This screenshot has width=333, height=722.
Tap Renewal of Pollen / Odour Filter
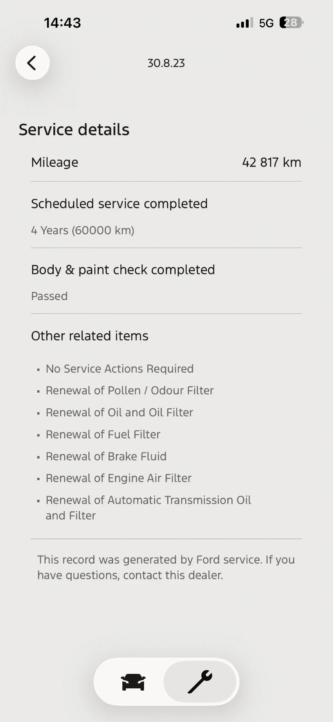point(130,390)
